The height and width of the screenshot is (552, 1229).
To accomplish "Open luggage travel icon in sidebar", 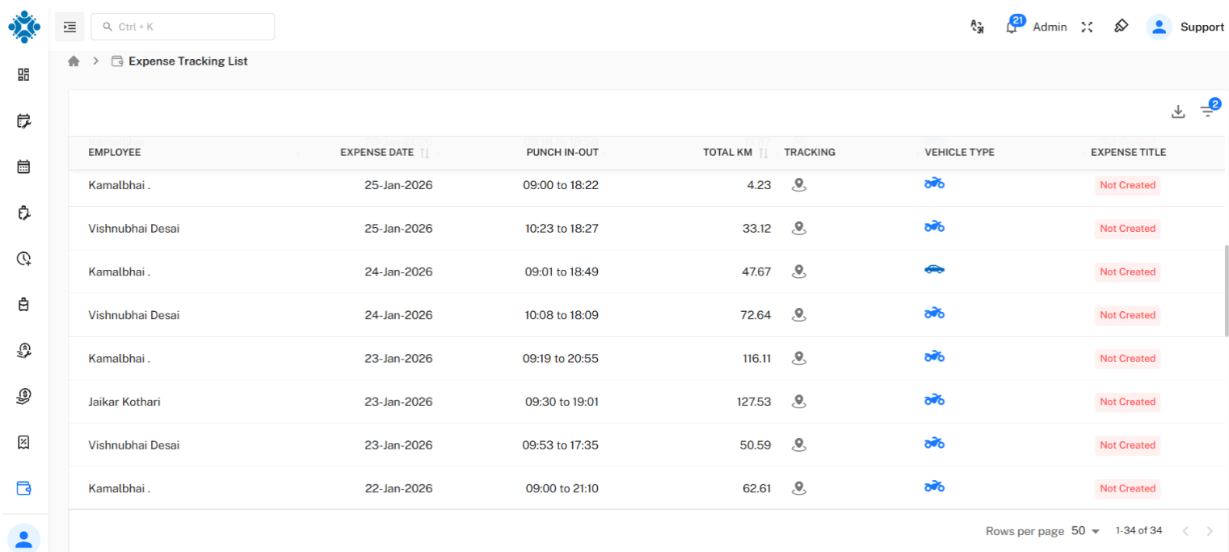I will coord(23,305).
